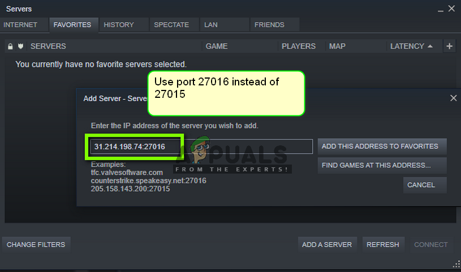Screen dimensions: 461x272
Task: Refresh the server list
Action: (383, 245)
